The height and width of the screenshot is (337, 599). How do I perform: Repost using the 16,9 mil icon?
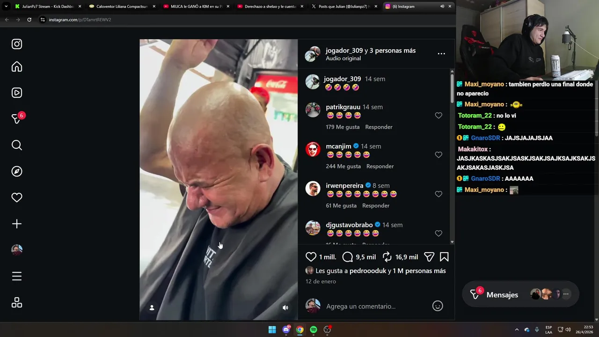(x=387, y=256)
